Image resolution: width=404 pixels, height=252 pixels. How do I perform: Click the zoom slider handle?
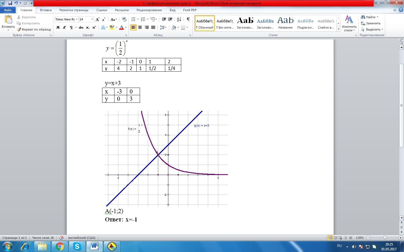click(385, 238)
